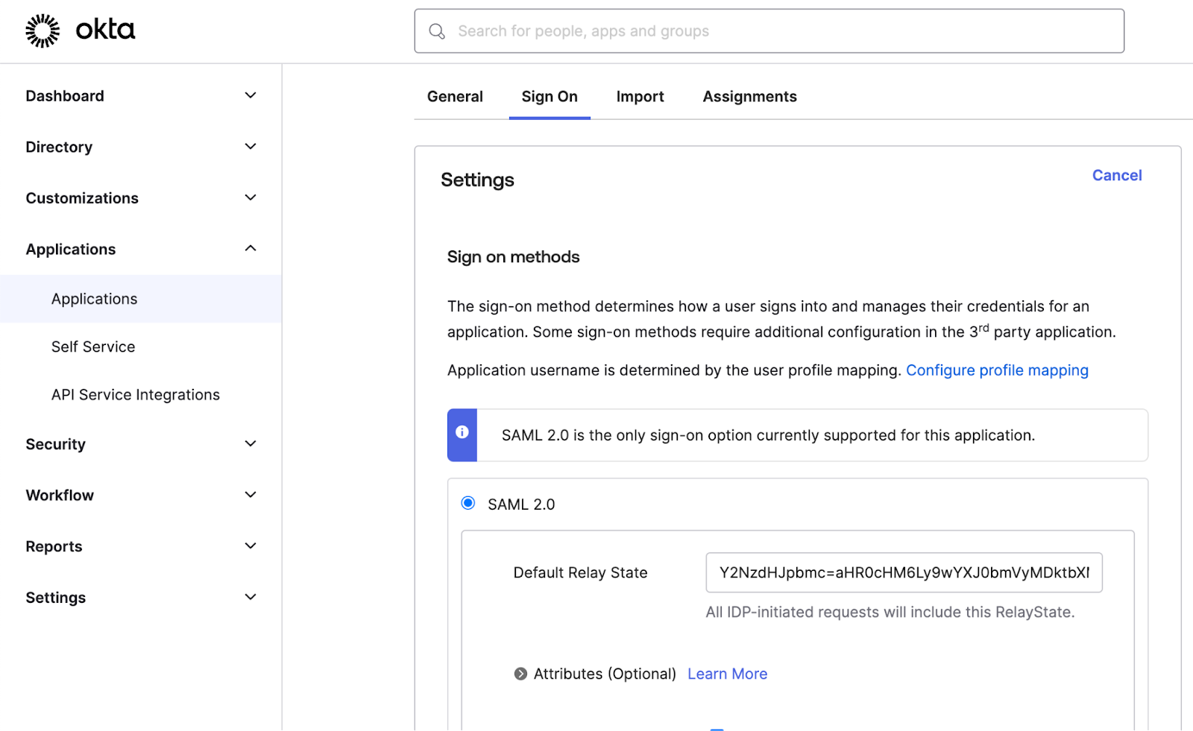Follow the Configure profile mapping link
This screenshot has height=731, width=1193.
[x=997, y=370]
